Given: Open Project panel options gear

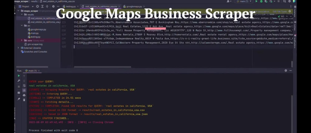Looking at the screenshot, I should [x=53, y=7].
